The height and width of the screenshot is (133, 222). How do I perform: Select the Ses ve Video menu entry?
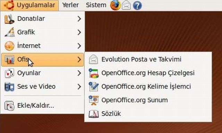point(42,87)
